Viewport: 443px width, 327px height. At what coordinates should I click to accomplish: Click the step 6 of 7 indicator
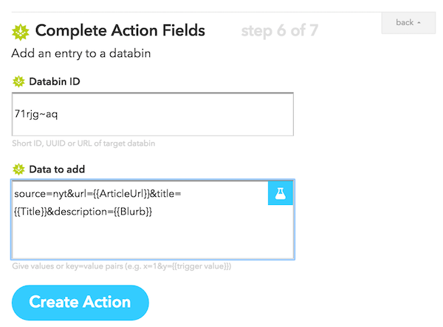tap(279, 31)
